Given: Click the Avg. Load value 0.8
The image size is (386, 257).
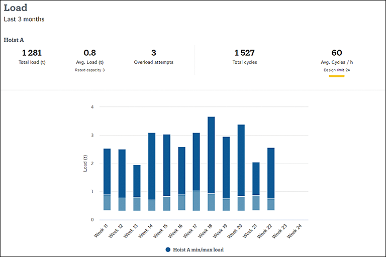Looking at the screenshot, I should (90, 53).
